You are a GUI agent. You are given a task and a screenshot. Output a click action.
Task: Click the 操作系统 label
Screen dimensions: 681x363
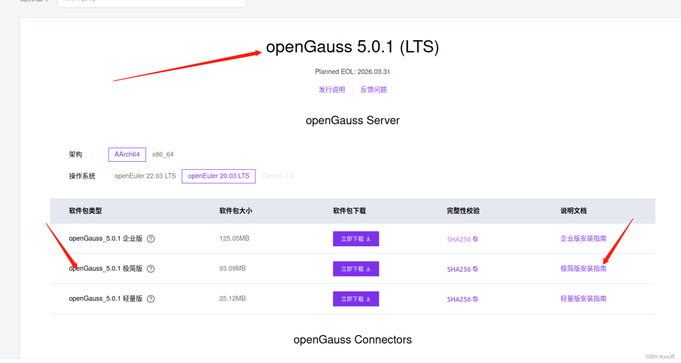pos(82,176)
